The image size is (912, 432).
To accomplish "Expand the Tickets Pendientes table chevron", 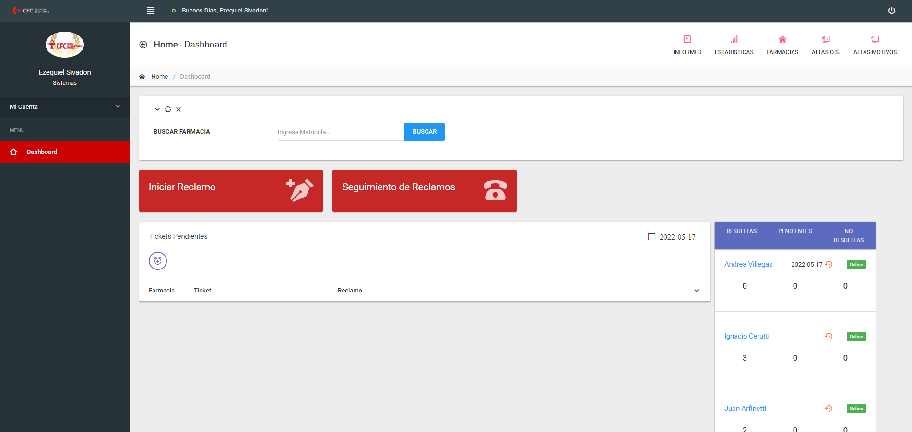I will (x=696, y=291).
